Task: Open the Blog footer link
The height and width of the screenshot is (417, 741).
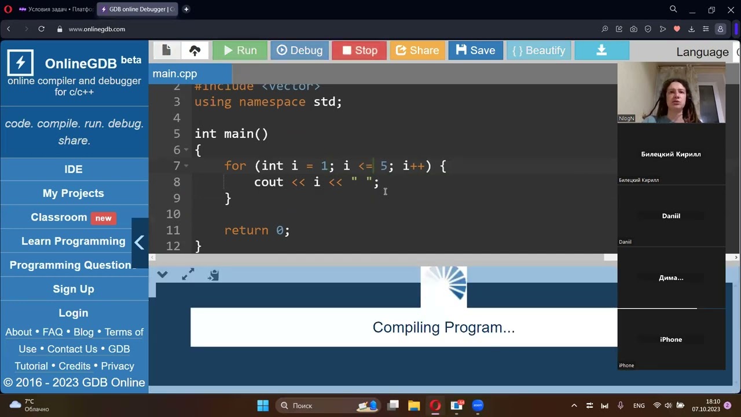Action: pos(83,332)
